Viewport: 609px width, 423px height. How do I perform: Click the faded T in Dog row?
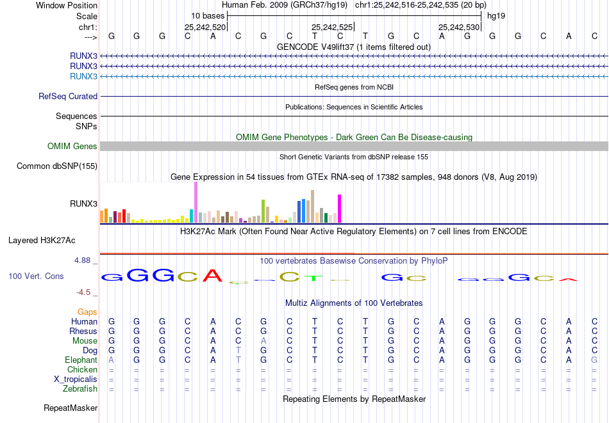tap(238, 351)
